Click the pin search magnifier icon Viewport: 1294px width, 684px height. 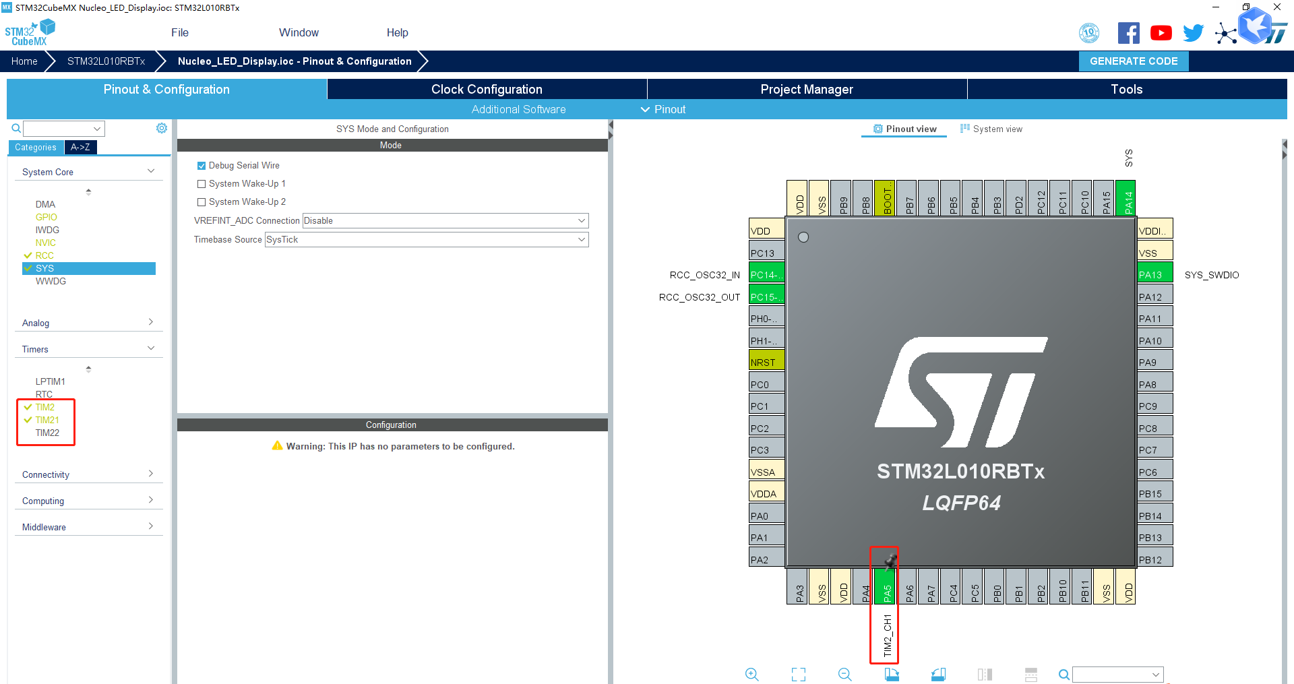click(1064, 675)
